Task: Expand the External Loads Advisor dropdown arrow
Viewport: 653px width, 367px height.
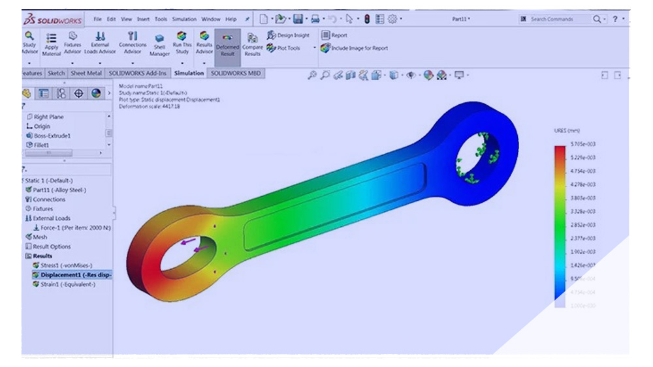Action: (x=100, y=63)
